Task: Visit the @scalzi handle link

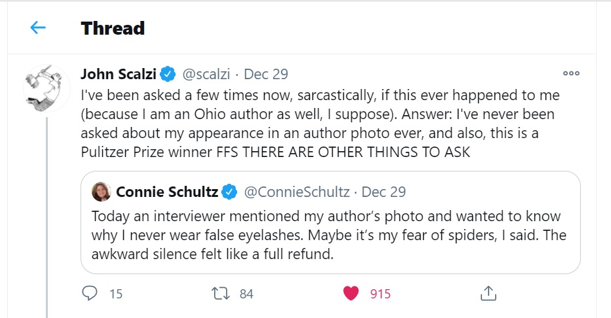Action: coord(204,74)
